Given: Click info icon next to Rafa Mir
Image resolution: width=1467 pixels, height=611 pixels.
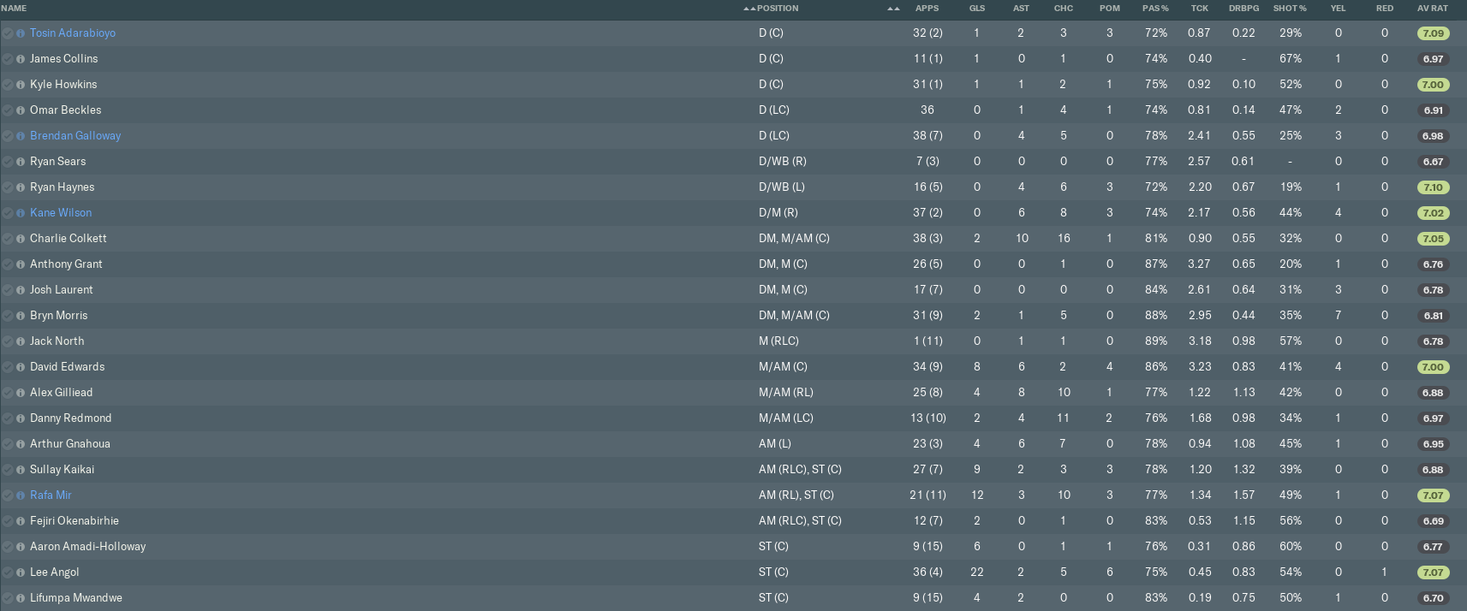Looking at the screenshot, I should click(21, 495).
